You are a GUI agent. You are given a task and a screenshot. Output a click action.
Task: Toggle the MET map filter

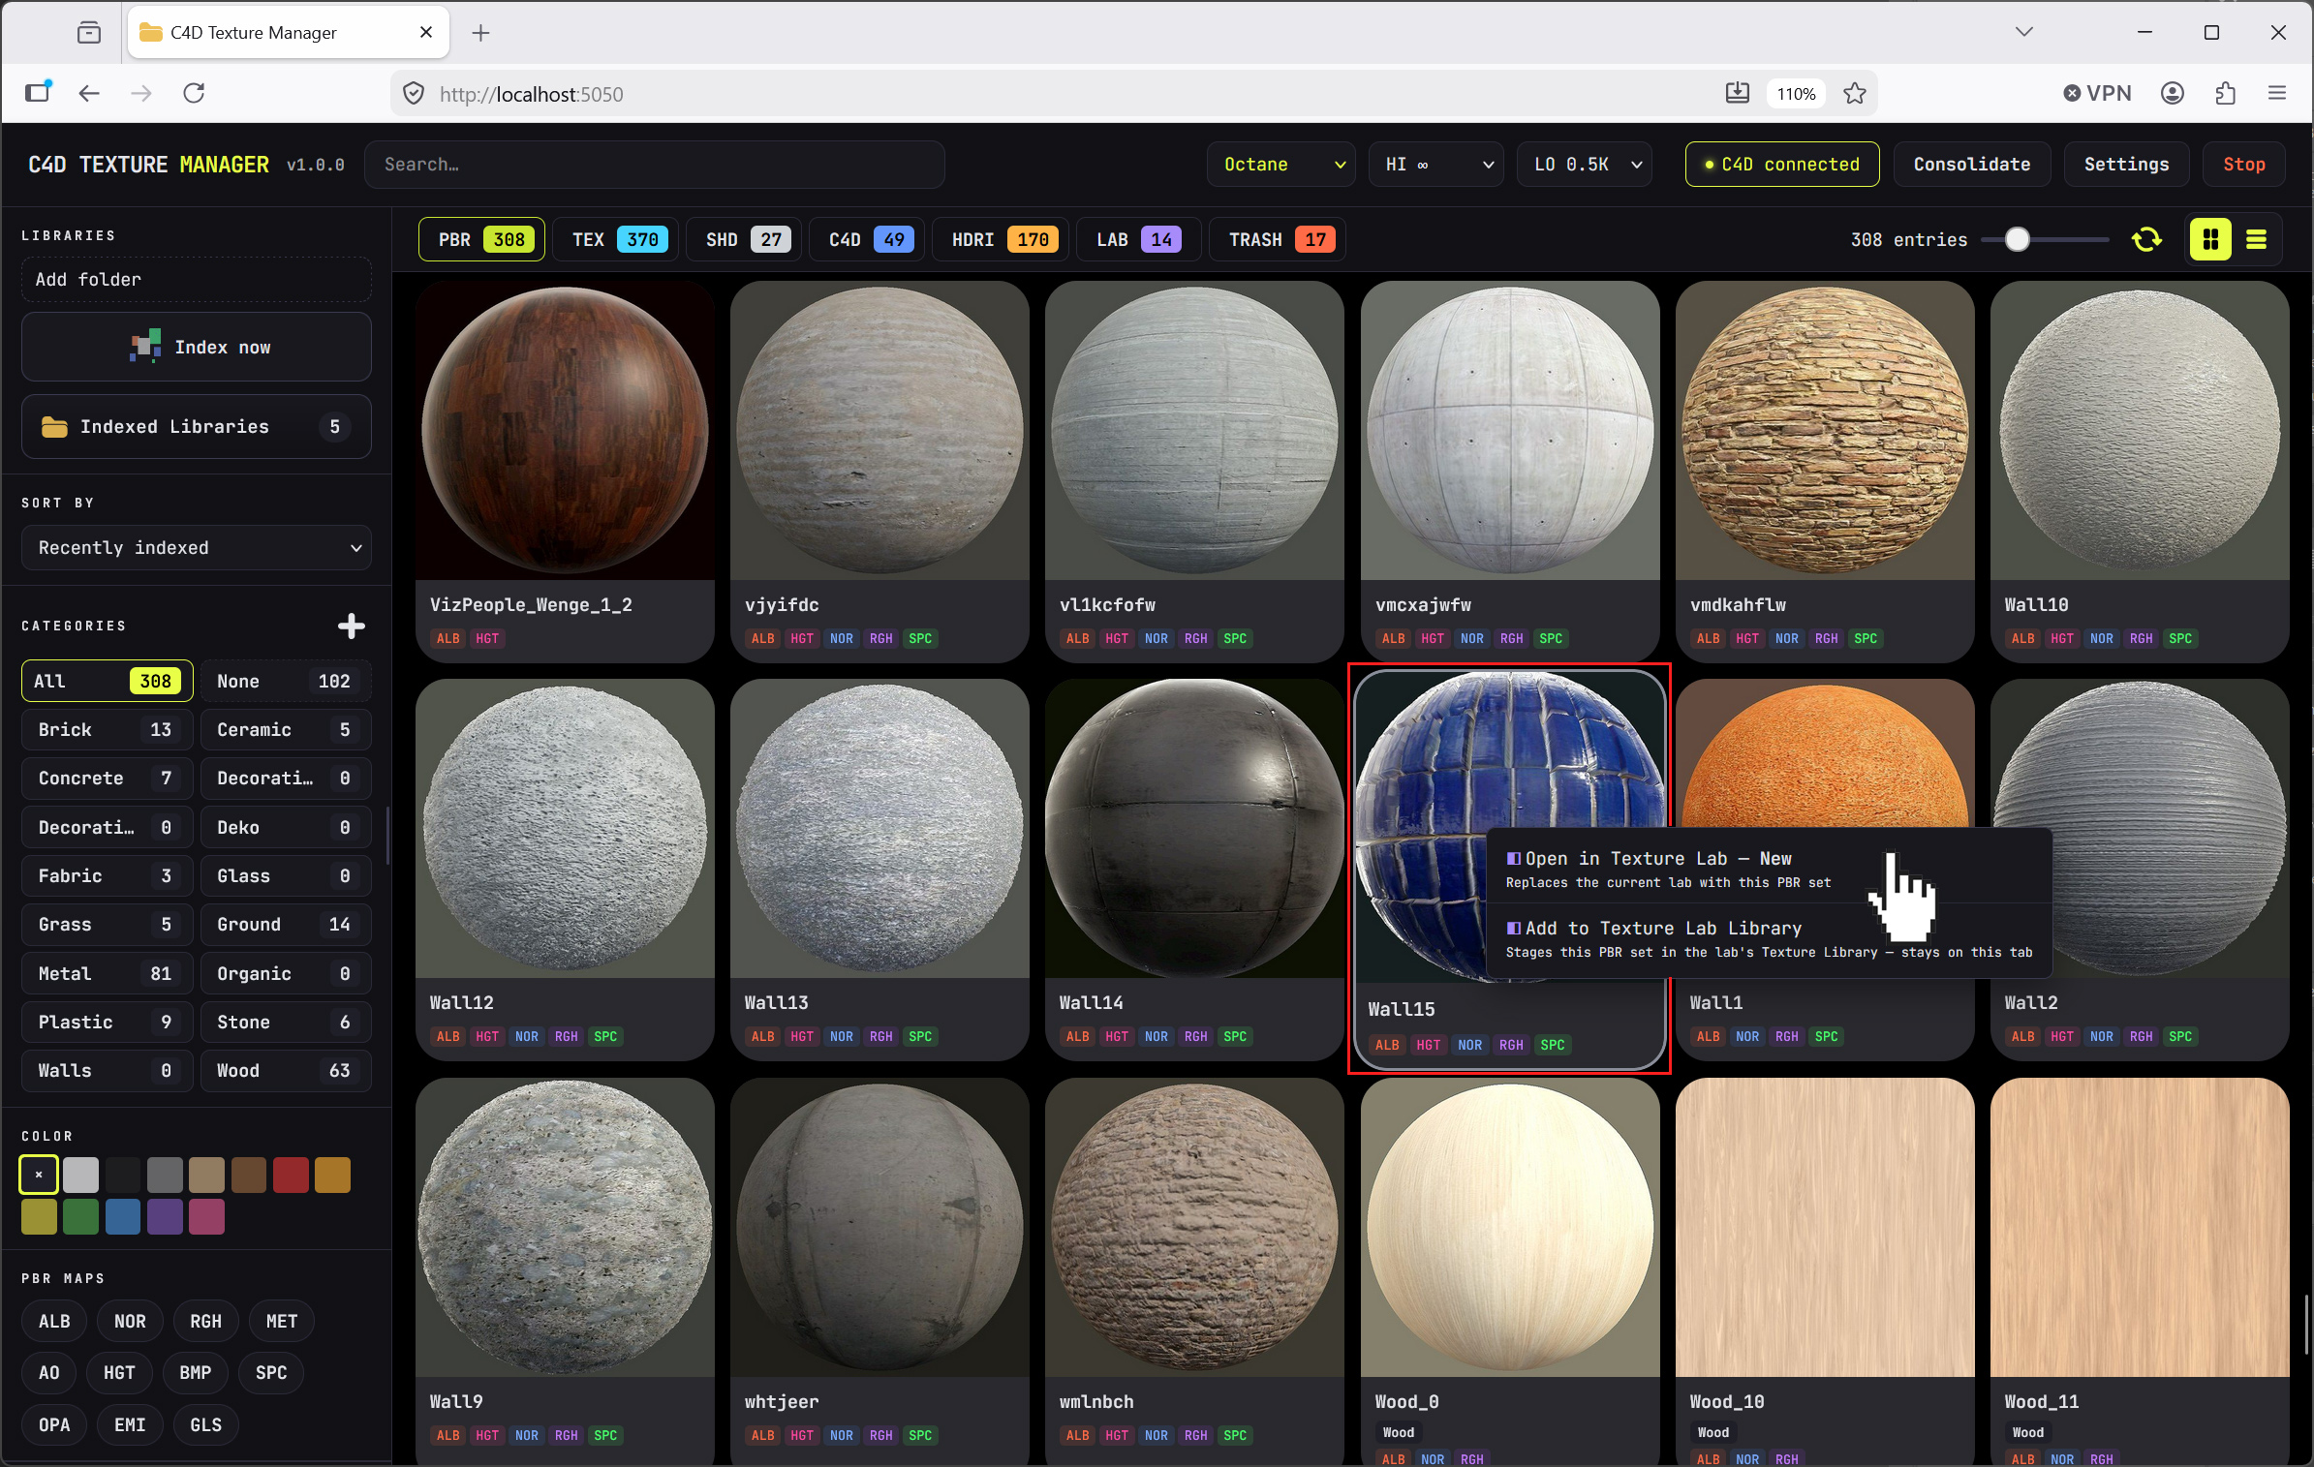[x=282, y=1322]
